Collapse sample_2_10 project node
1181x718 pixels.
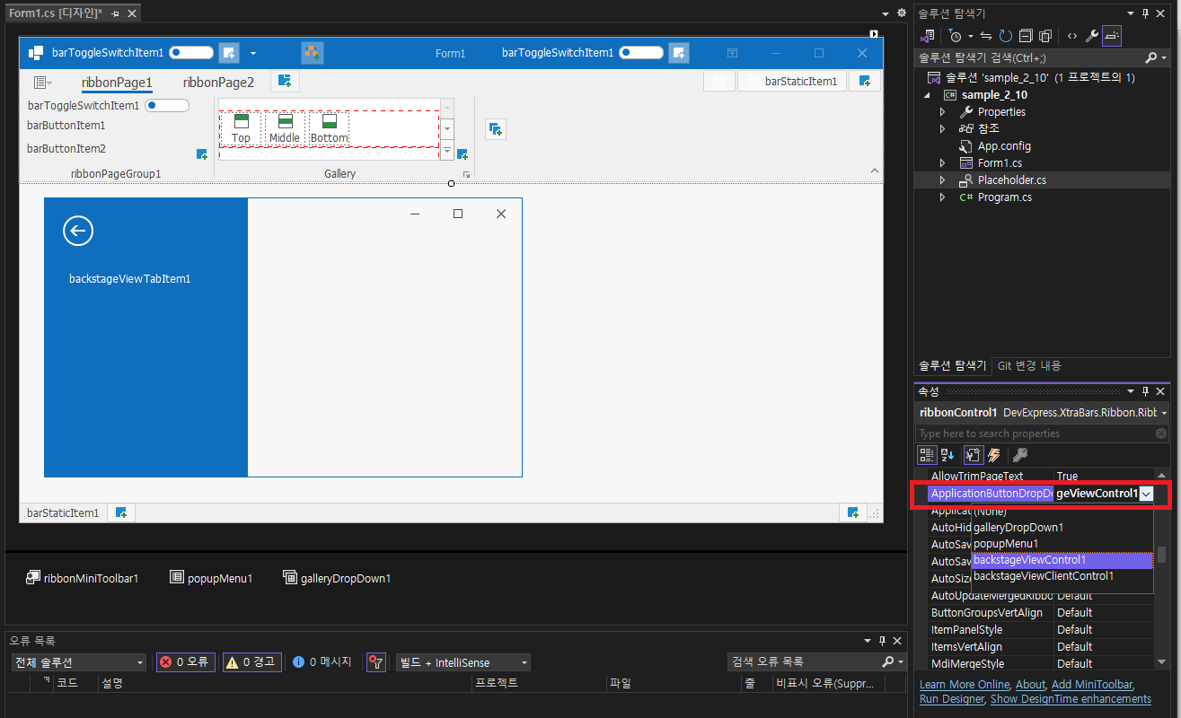click(x=928, y=95)
